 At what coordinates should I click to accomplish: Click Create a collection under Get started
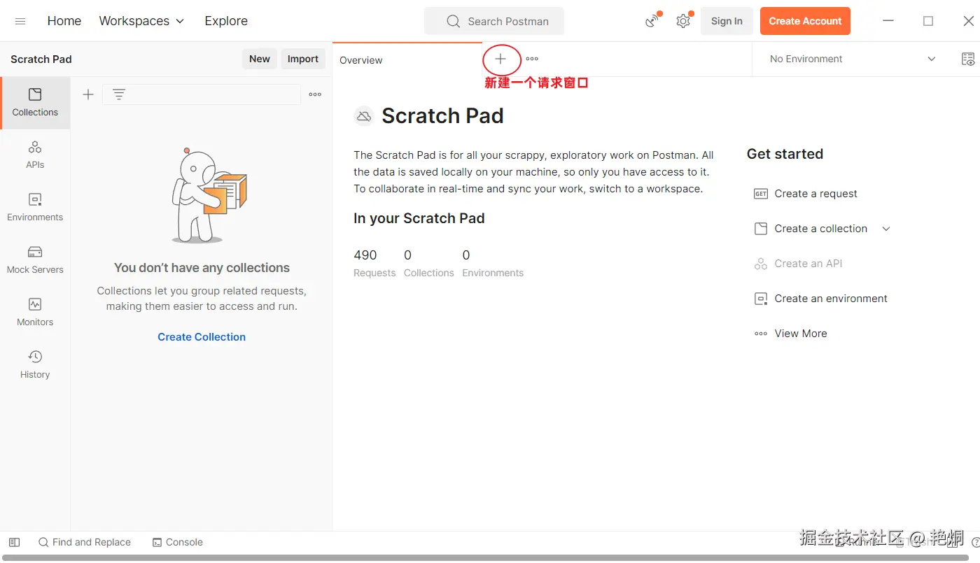(x=811, y=229)
